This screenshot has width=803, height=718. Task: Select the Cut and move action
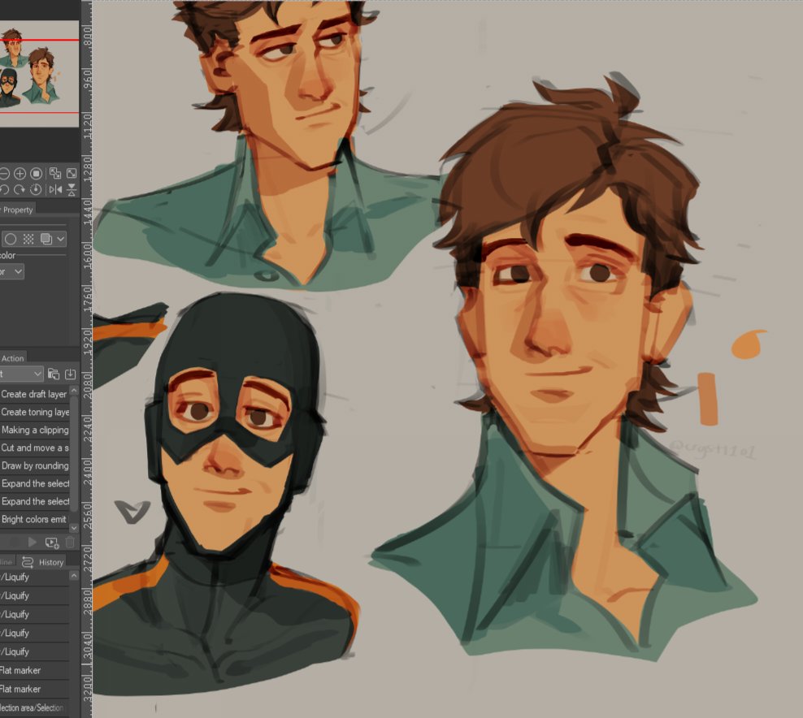34,448
